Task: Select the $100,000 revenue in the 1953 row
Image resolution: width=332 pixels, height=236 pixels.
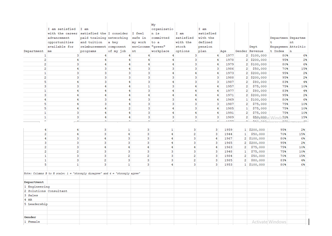Action: pyautogui.click(x=257, y=164)
